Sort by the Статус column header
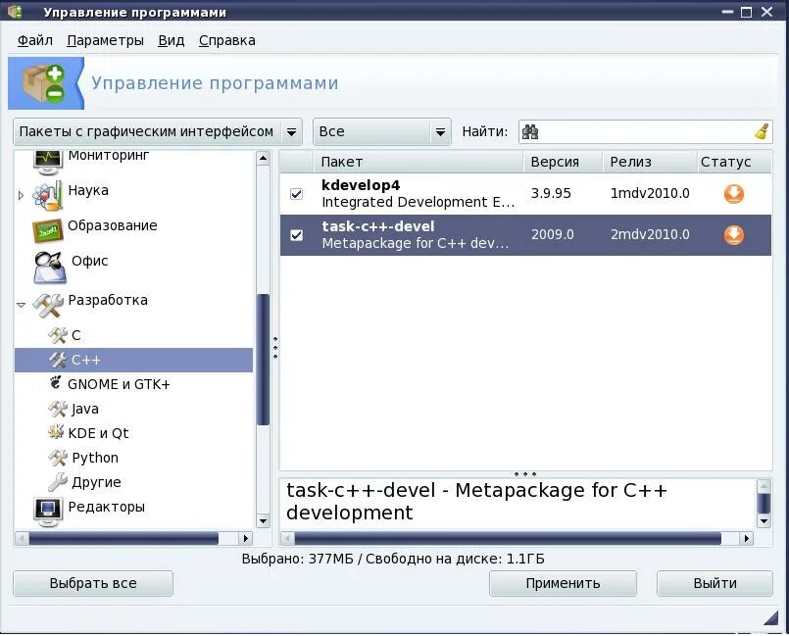The height and width of the screenshot is (636, 789). point(734,162)
